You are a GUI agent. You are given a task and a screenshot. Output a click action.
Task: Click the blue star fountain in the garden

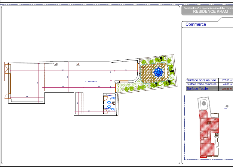[158, 72]
